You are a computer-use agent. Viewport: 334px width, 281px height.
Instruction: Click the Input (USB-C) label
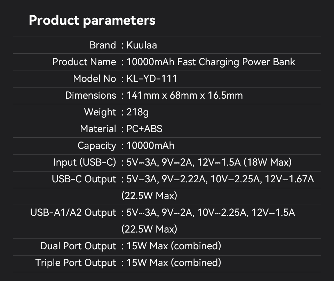point(85,162)
